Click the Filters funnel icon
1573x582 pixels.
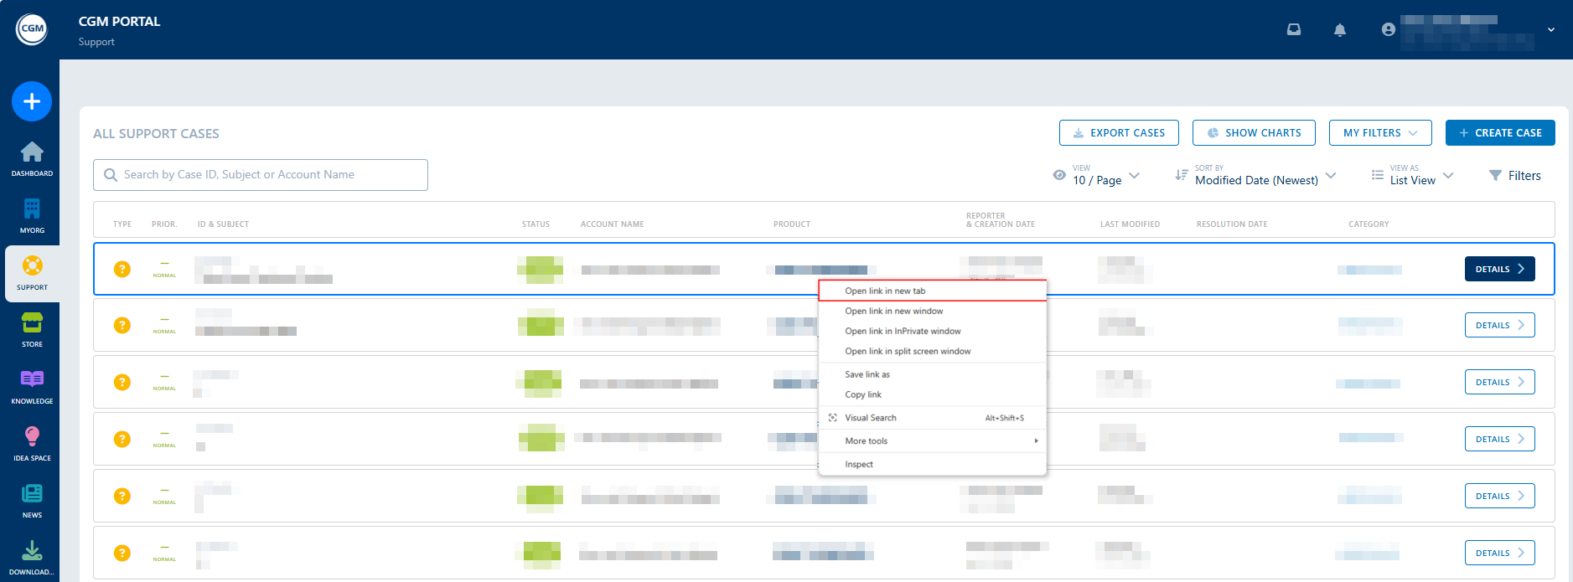click(x=1495, y=176)
